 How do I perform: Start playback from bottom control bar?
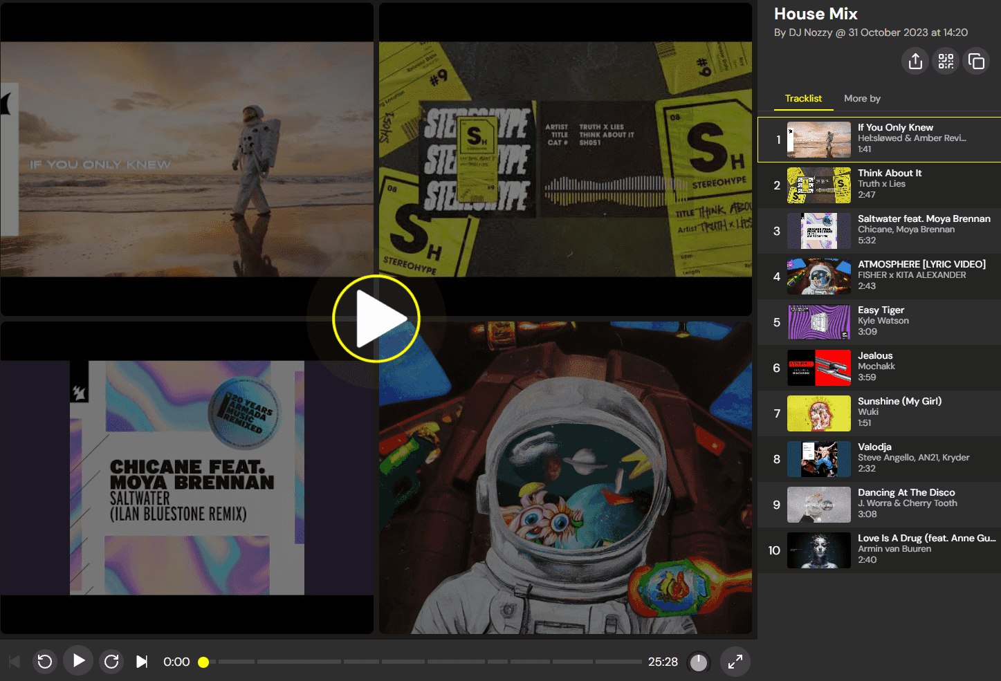tap(78, 661)
